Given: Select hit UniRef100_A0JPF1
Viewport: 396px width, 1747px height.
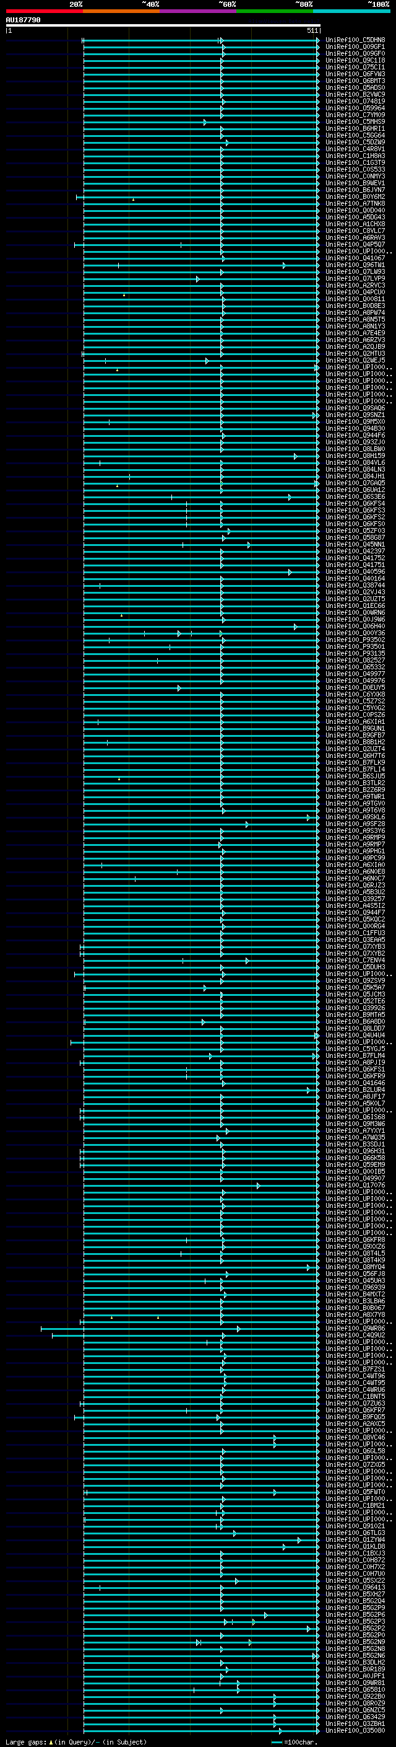Looking at the screenshot, I should [355, 1676].
